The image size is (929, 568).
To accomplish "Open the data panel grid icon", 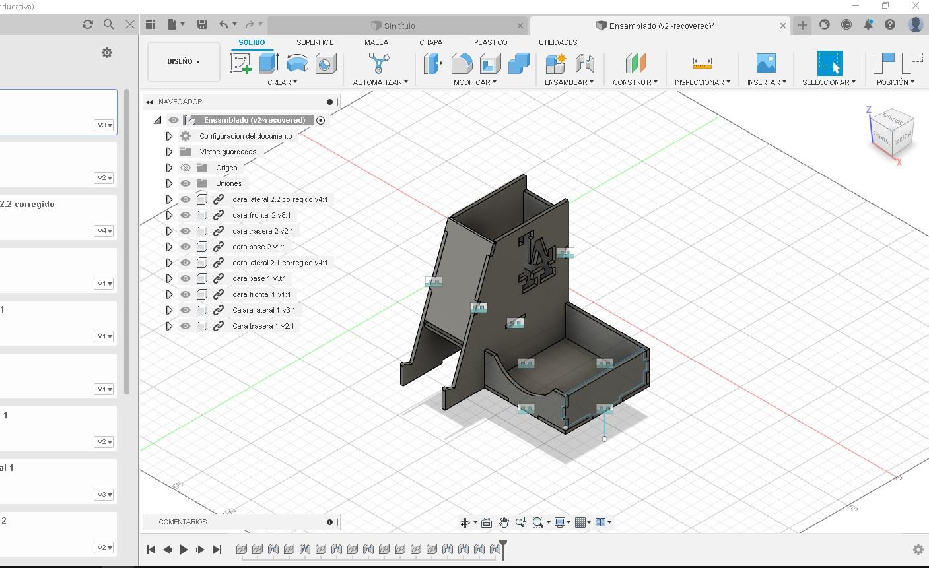I will (151, 24).
